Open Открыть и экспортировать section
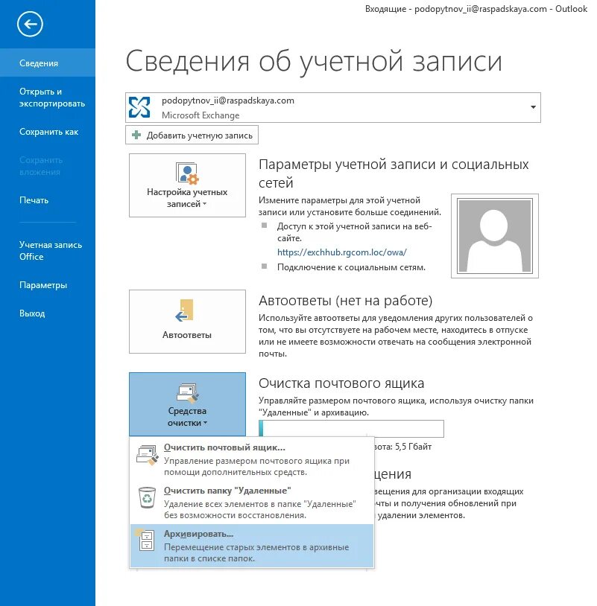Image resolution: width=597 pixels, height=606 pixels. click(x=52, y=98)
